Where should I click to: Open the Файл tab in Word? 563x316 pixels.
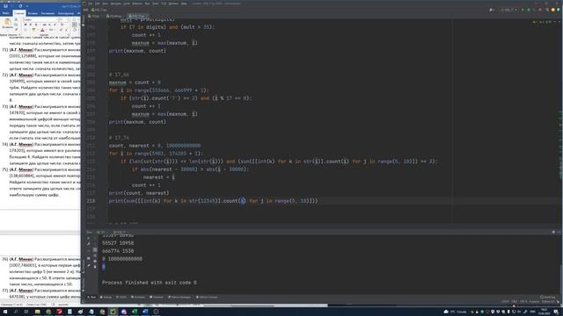pos(6,13)
